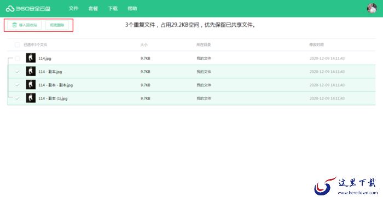Click the thumbnail of 114.jpg
The image size is (383, 197).
coord(31,58)
